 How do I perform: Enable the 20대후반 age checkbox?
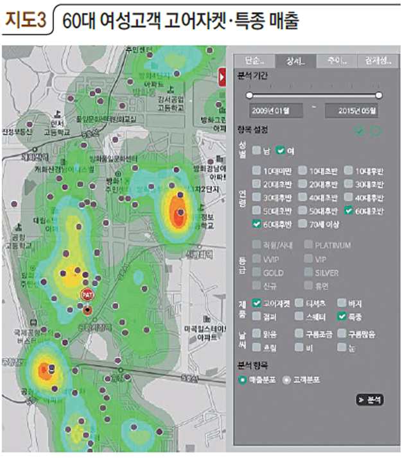(302, 183)
